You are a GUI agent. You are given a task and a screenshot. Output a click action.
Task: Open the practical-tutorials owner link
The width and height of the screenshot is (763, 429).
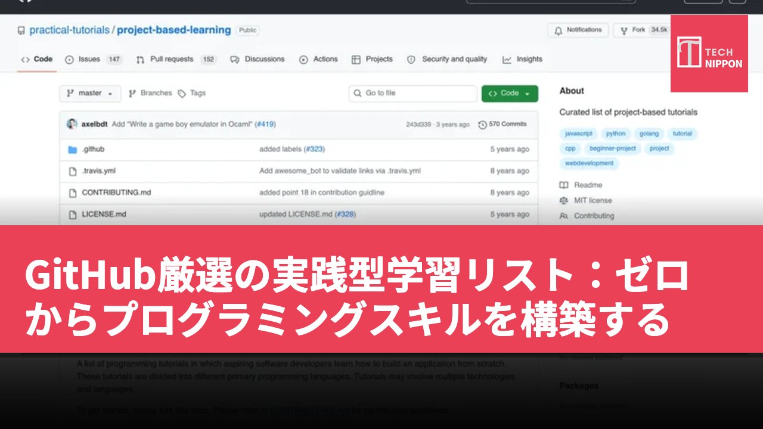click(70, 30)
